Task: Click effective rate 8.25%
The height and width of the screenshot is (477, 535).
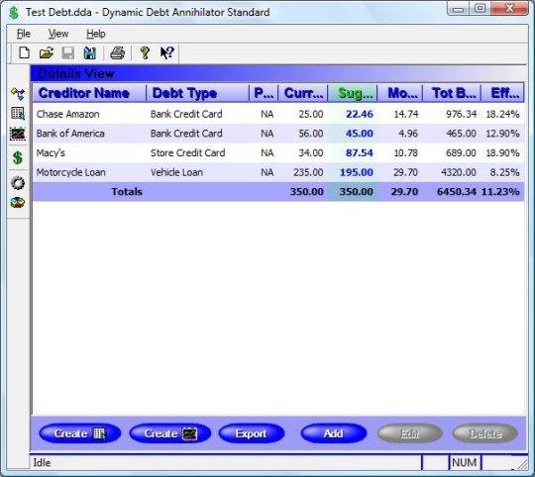Action: click(505, 172)
